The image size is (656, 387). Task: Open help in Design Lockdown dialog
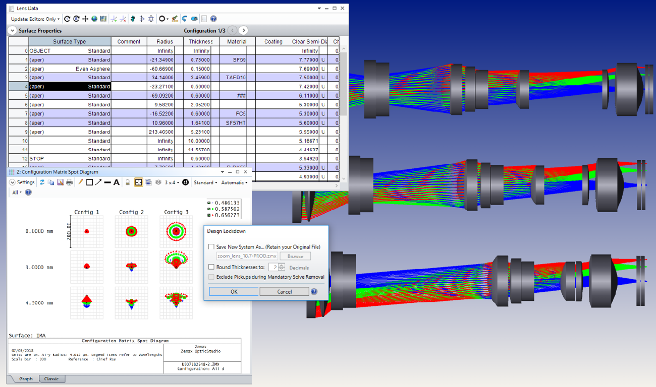pos(314,291)
